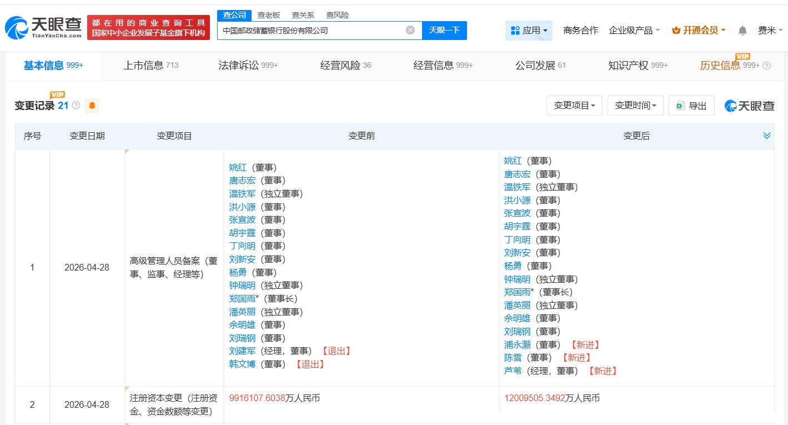
Task: Go to the 经营风险 tab
Action: pos(346,66)
